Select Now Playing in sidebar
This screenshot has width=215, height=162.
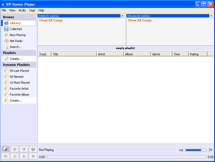click(18, 35)
